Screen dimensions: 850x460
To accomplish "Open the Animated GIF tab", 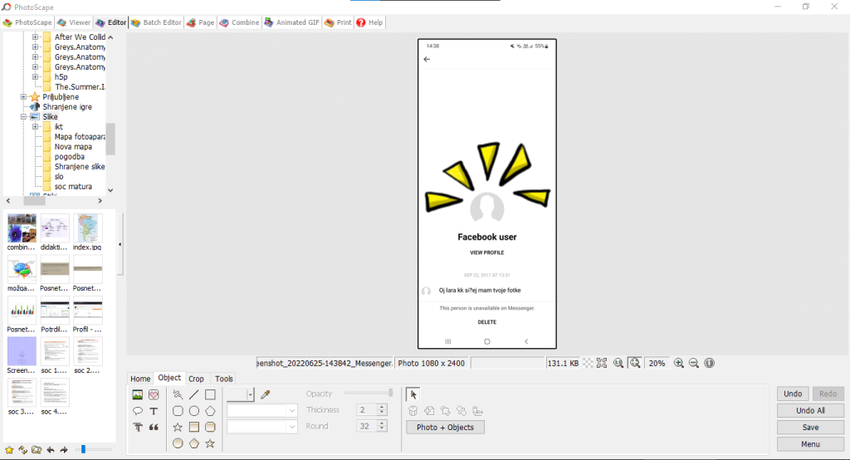I will 291,22.
